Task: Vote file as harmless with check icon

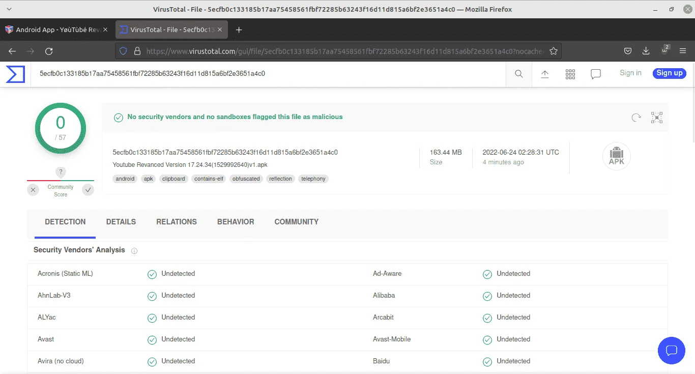Action: pos(88,190)
